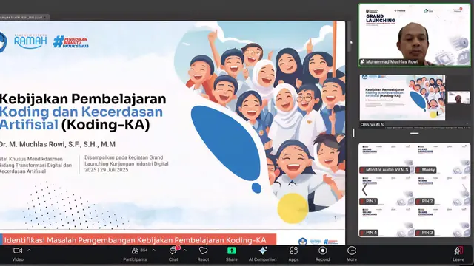This screenshot has height=266, width=474.
Task: Click the '29 Juli 2025' date text
Action: point(114,170)
